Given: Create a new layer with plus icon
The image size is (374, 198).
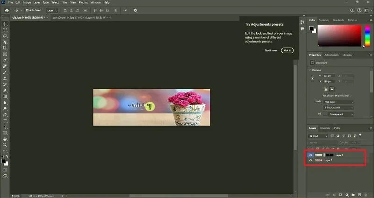Looking at the screenshot, I should click(x=360, y=195).
